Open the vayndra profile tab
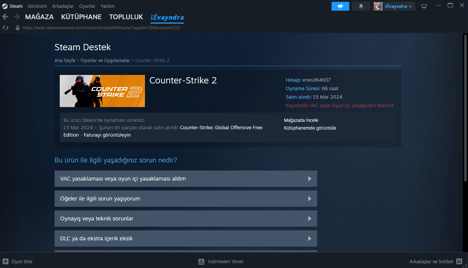 167,17
